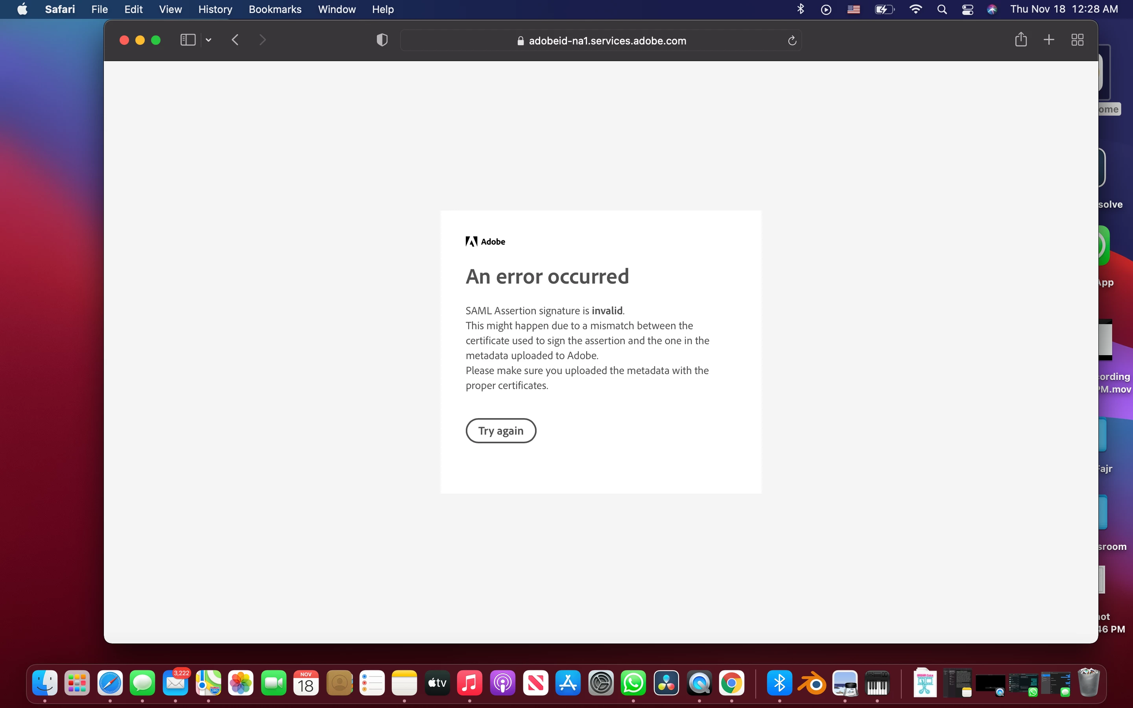Open Reminders from the Dock
Screen dimensions: 1133x708
pos(372,683)
